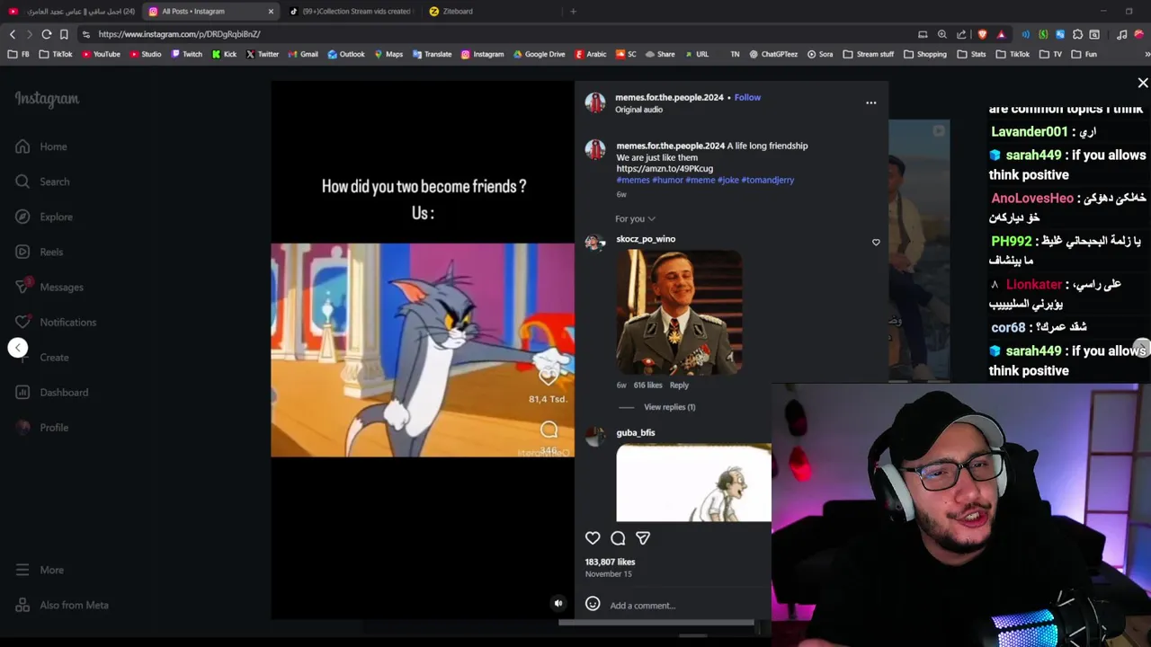This screenshot has height=647, width=1151.
Task: Click the #memes hashtag
Action: coord(633,180)
